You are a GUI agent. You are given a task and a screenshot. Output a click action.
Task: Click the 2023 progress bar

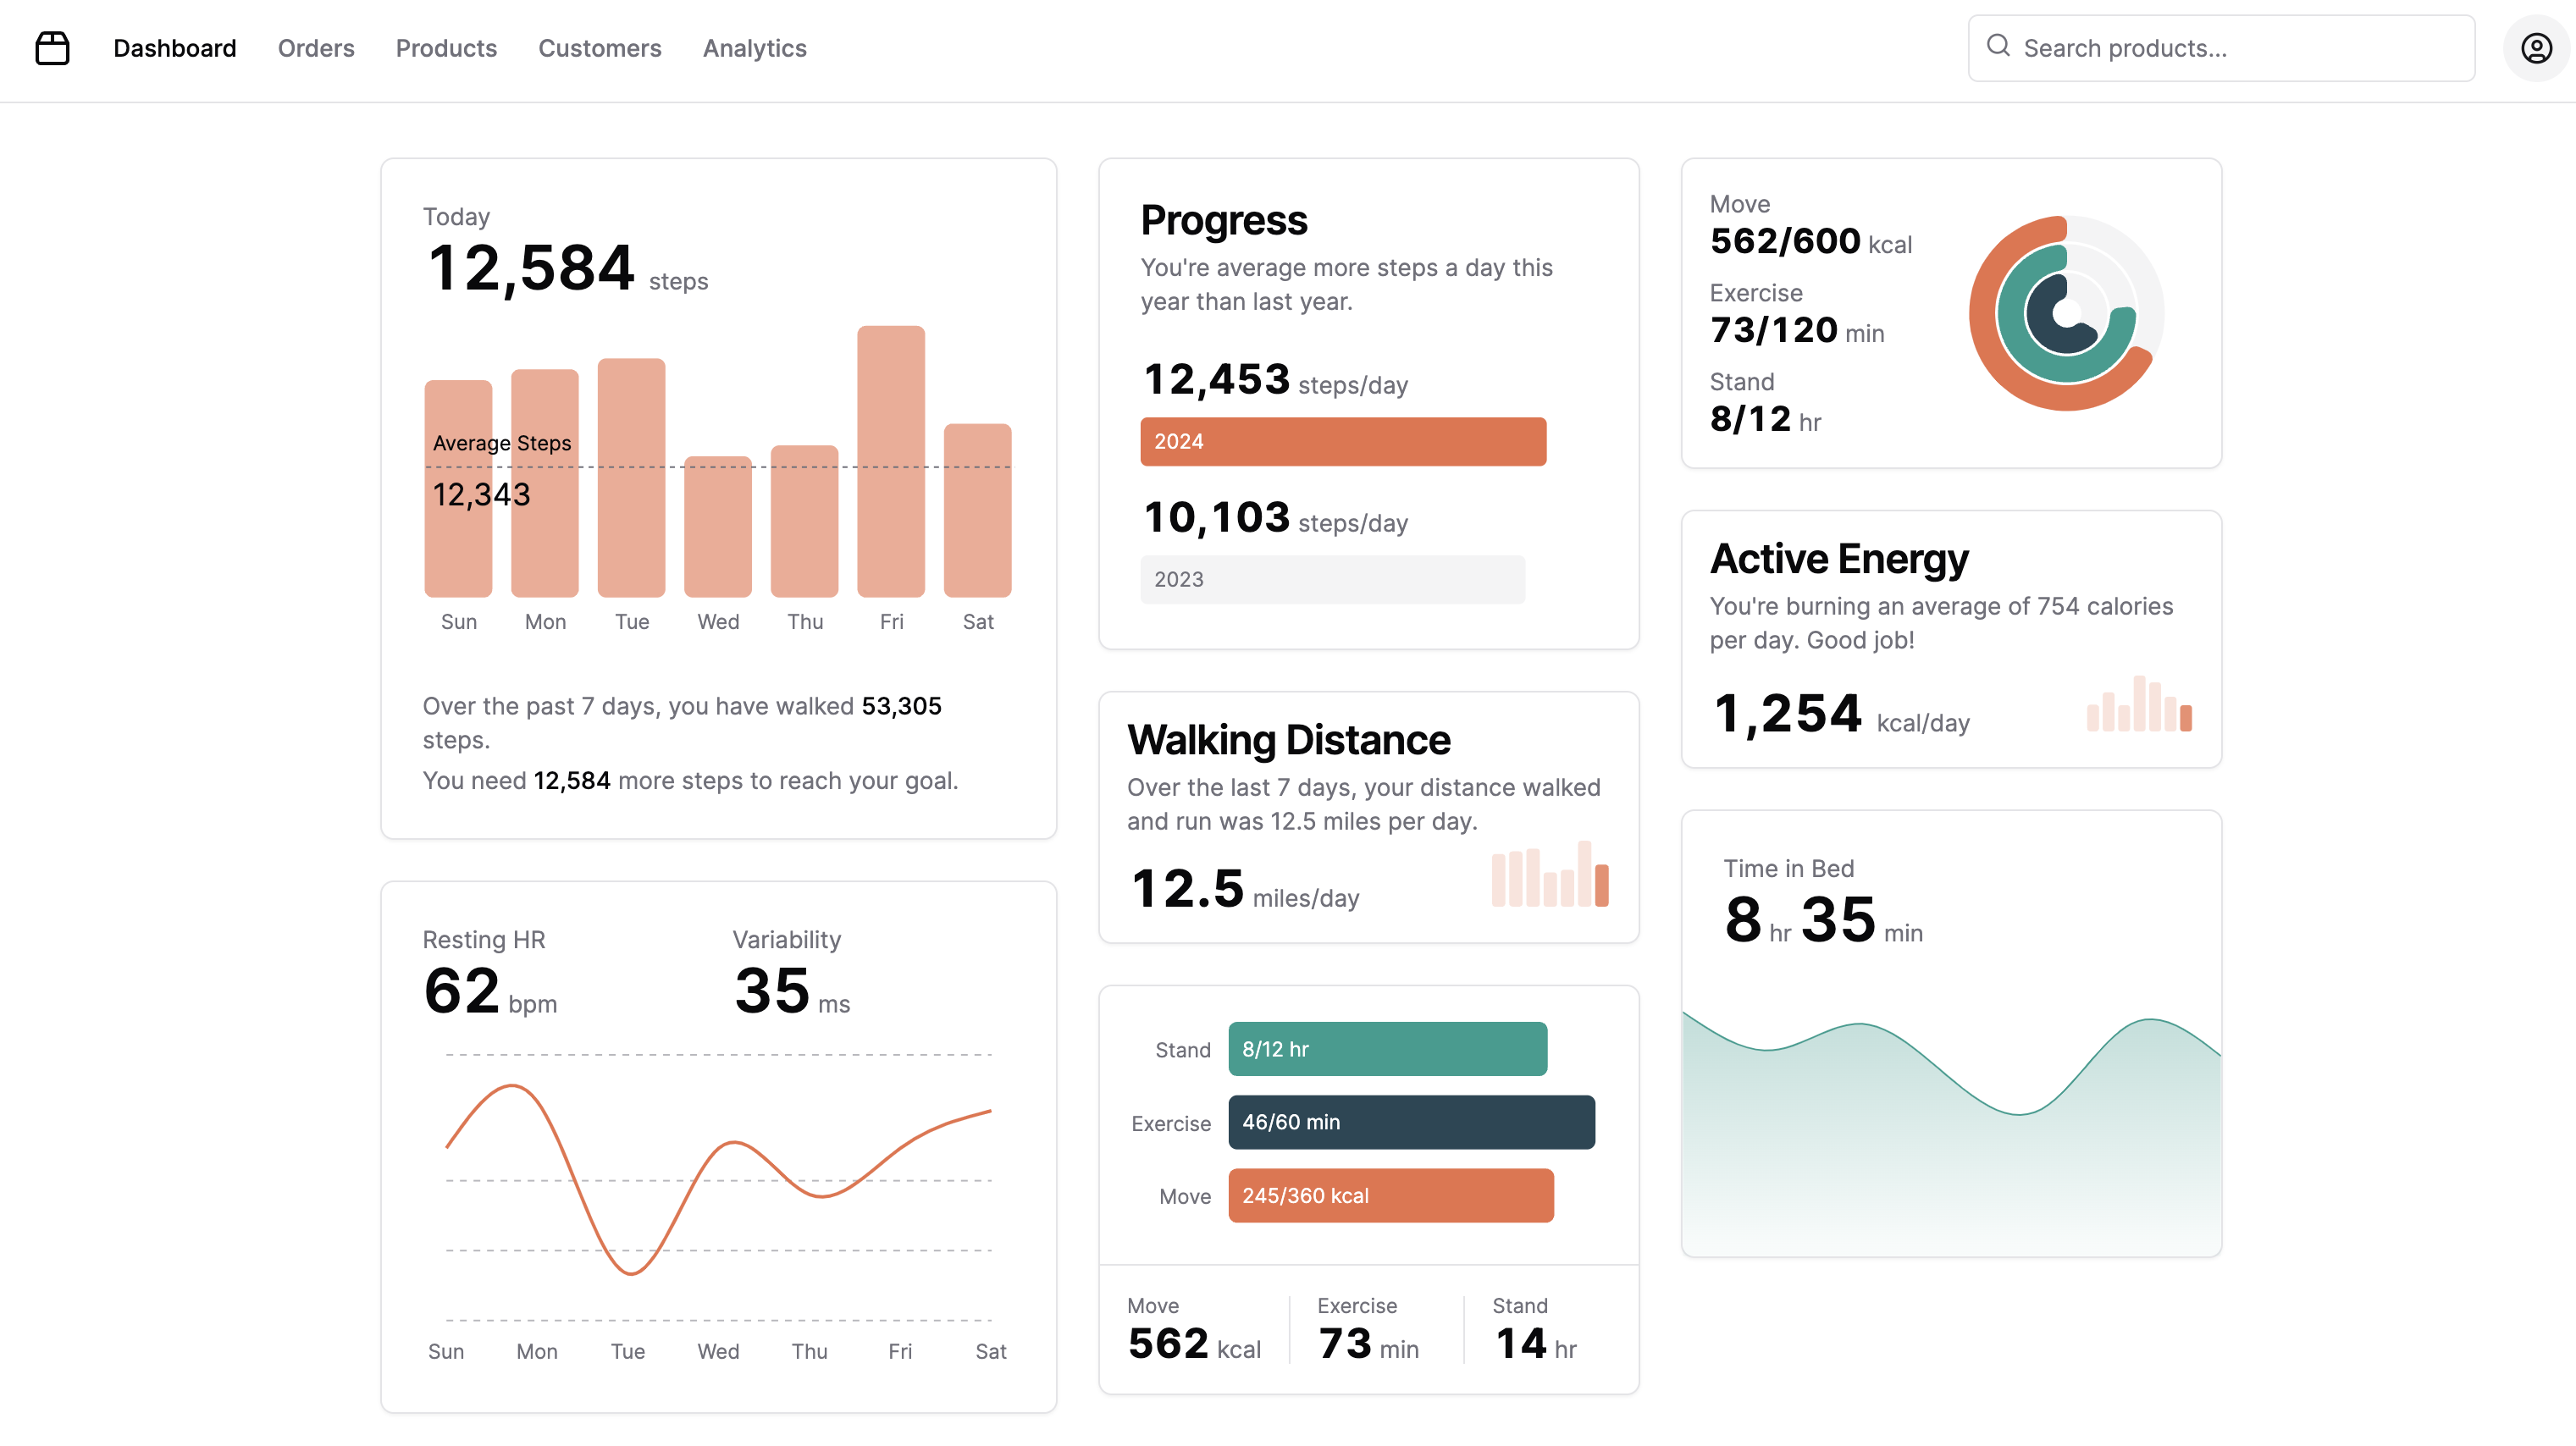[1332, 579]
